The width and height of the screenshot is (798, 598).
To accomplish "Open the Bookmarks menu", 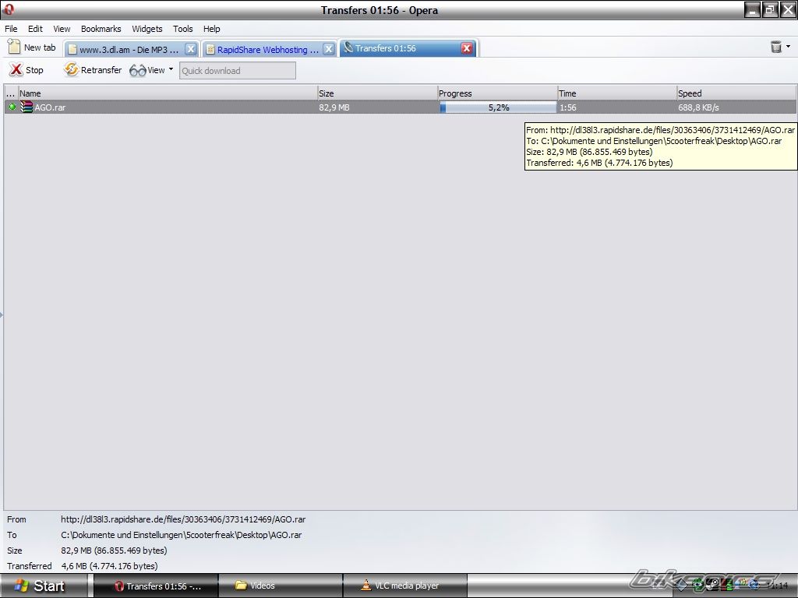I will pos(101,29).
